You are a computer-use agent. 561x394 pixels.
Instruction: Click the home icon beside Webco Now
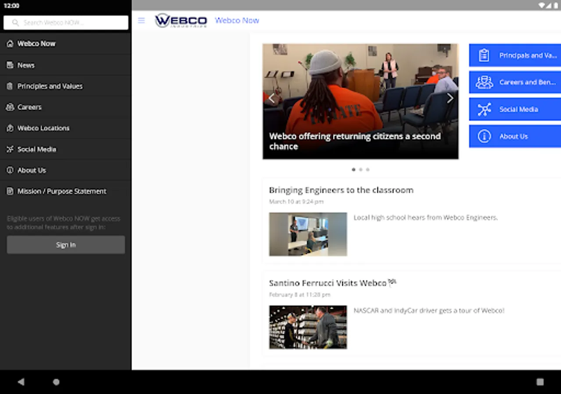tap(10, 44)
